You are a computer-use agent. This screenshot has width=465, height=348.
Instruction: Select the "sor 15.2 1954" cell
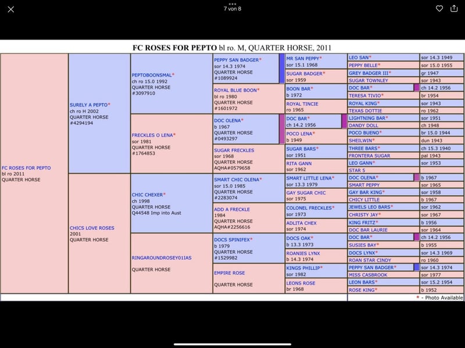click(x=442, y=282)
